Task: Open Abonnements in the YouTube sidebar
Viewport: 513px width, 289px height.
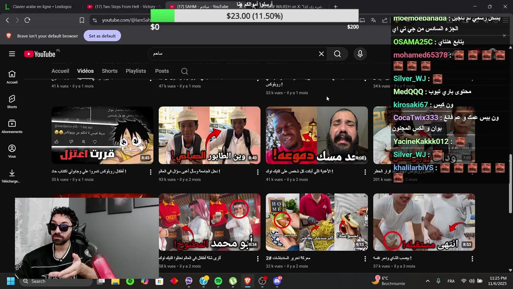Action: coord(12,127)
